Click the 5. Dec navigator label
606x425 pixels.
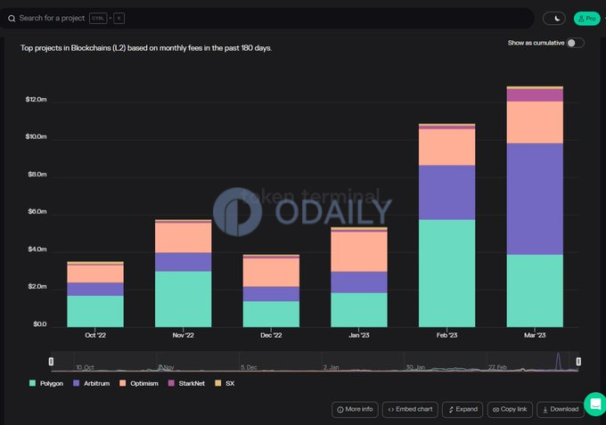click(249, 367)
